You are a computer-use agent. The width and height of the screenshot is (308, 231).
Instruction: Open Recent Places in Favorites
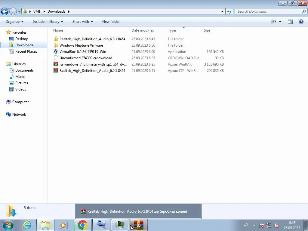pyautogui.click(x=26, y=51)
